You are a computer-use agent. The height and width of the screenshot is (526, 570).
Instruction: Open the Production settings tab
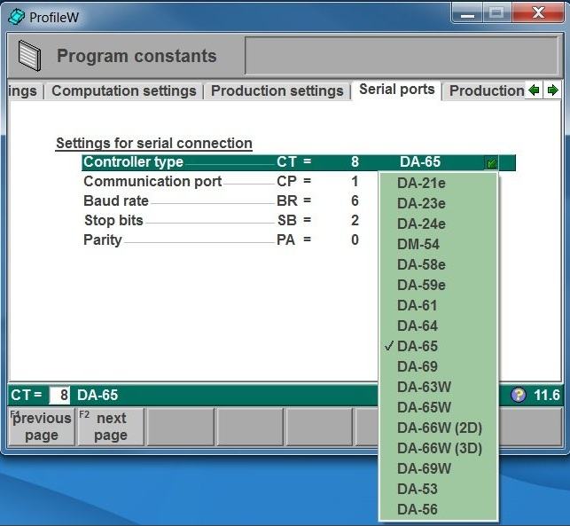coord(277,90)
